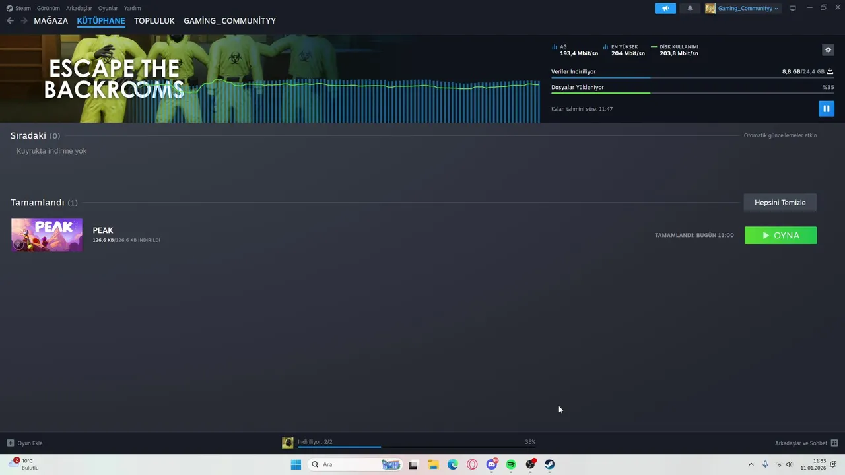Open the Arkadaşlar menu
845x475 pixels.
click(79, 9)
